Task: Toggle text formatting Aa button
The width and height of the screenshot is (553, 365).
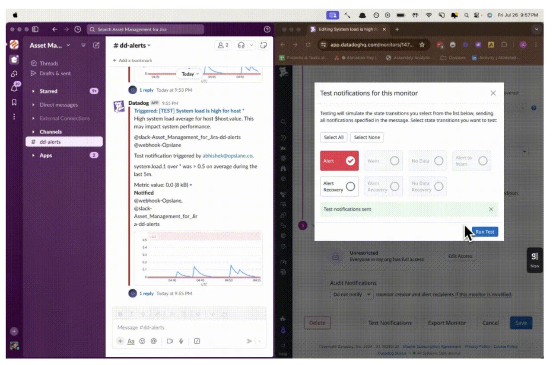Action: [131, 341]
